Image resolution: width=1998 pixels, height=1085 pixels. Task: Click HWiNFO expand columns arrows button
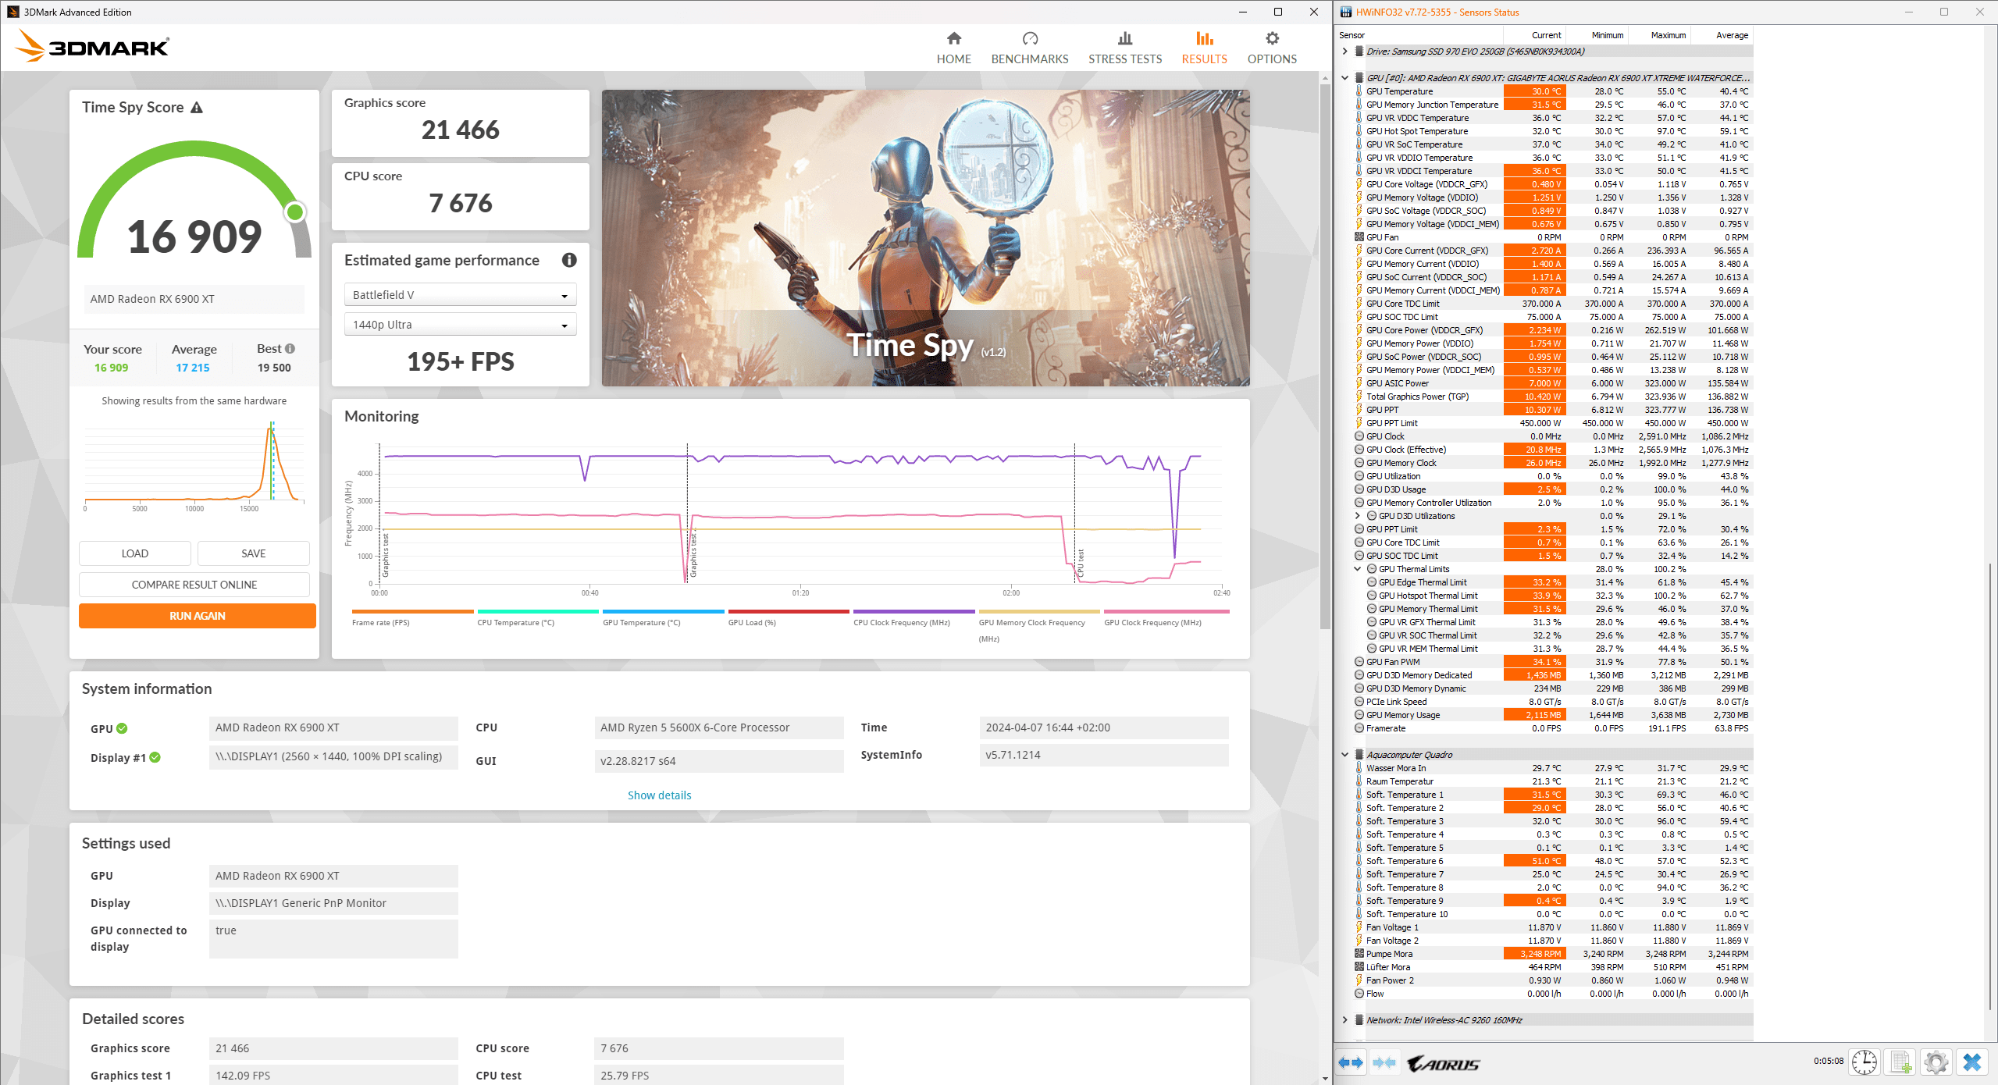click(1350, 1062)
